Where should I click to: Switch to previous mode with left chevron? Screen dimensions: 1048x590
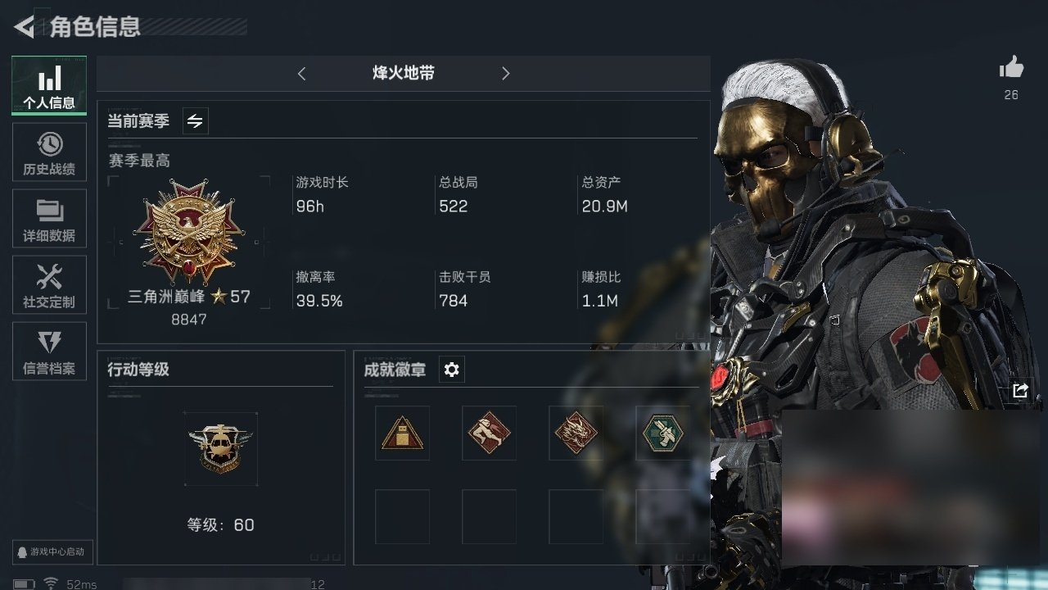click(x=301, y=74)
